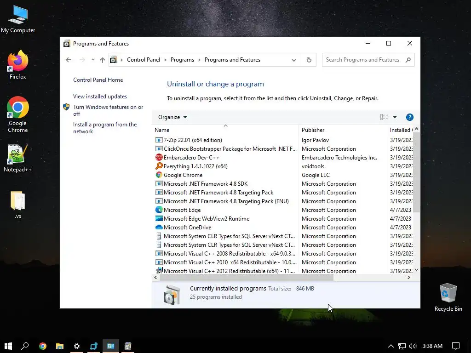Open Turn Windows features on or off
The image size is (471, 353).
click(108, 110)
